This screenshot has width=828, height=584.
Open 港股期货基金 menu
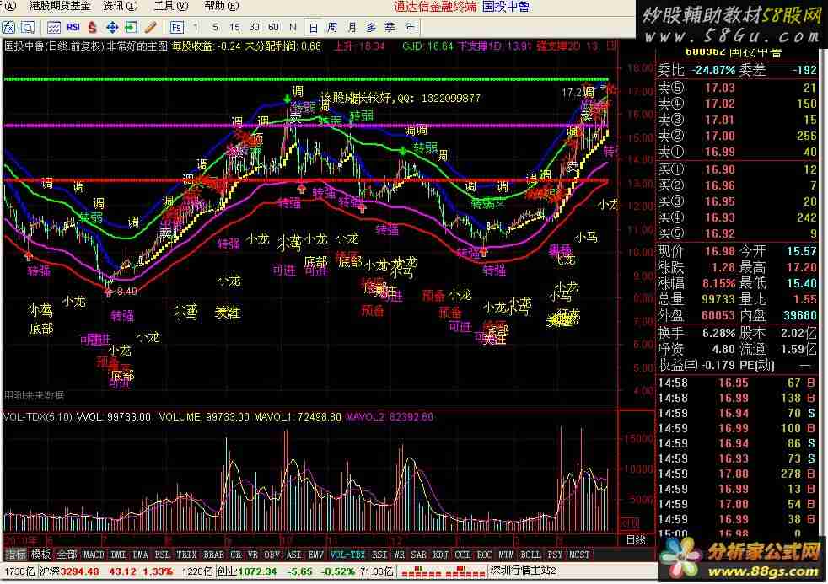[x=60, y=7]
